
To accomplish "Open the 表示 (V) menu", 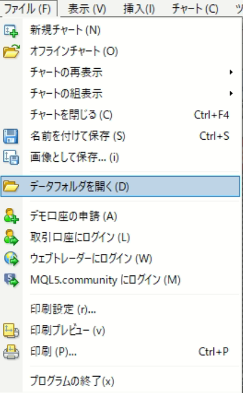I will click(87, 9).
